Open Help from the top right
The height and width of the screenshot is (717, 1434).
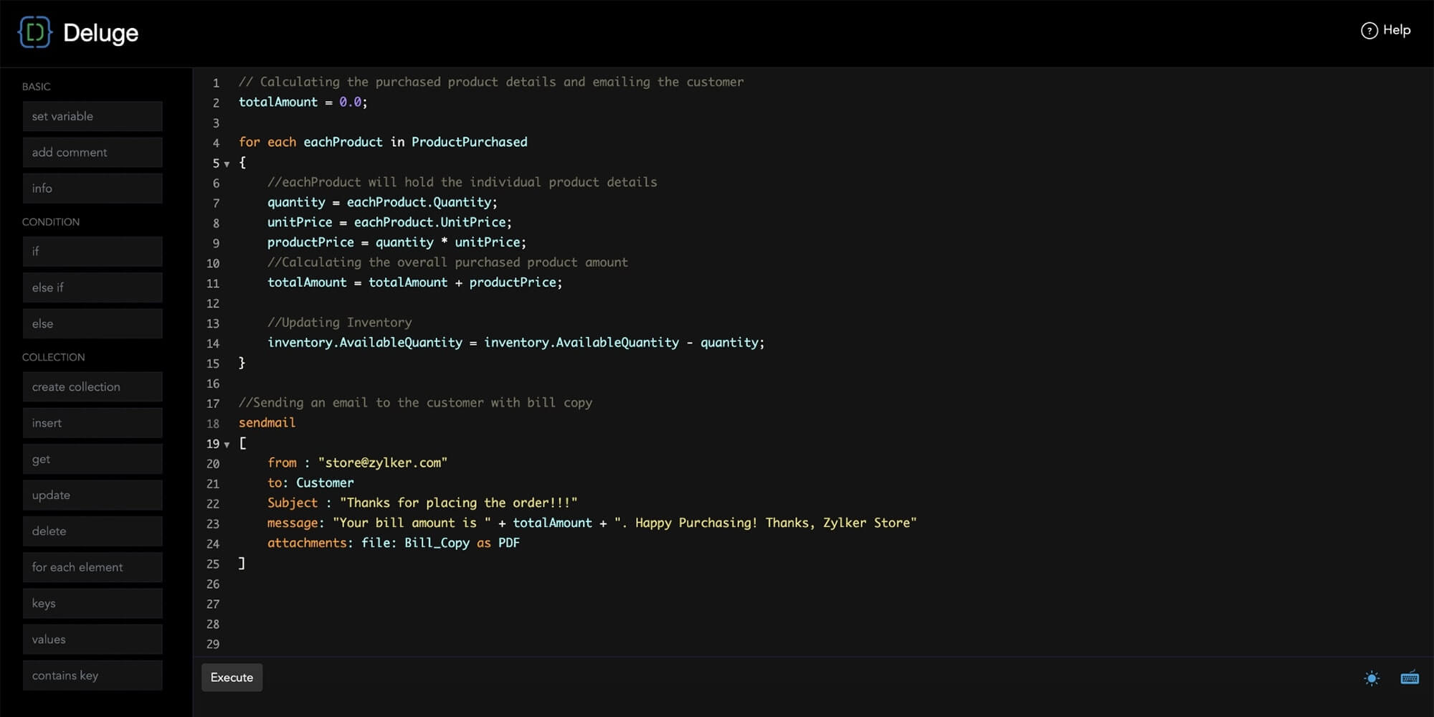1385,30
